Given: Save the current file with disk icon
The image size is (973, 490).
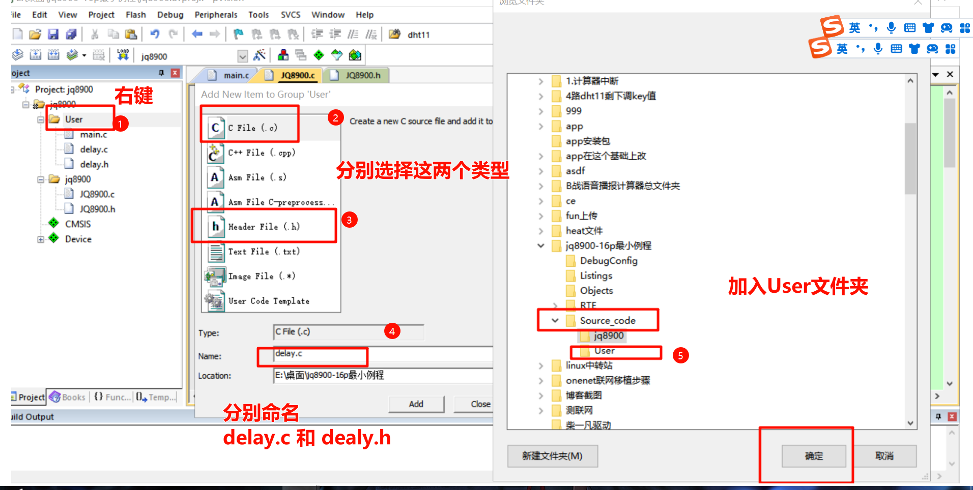Looking at the screenshot, I should coord(53,34).
